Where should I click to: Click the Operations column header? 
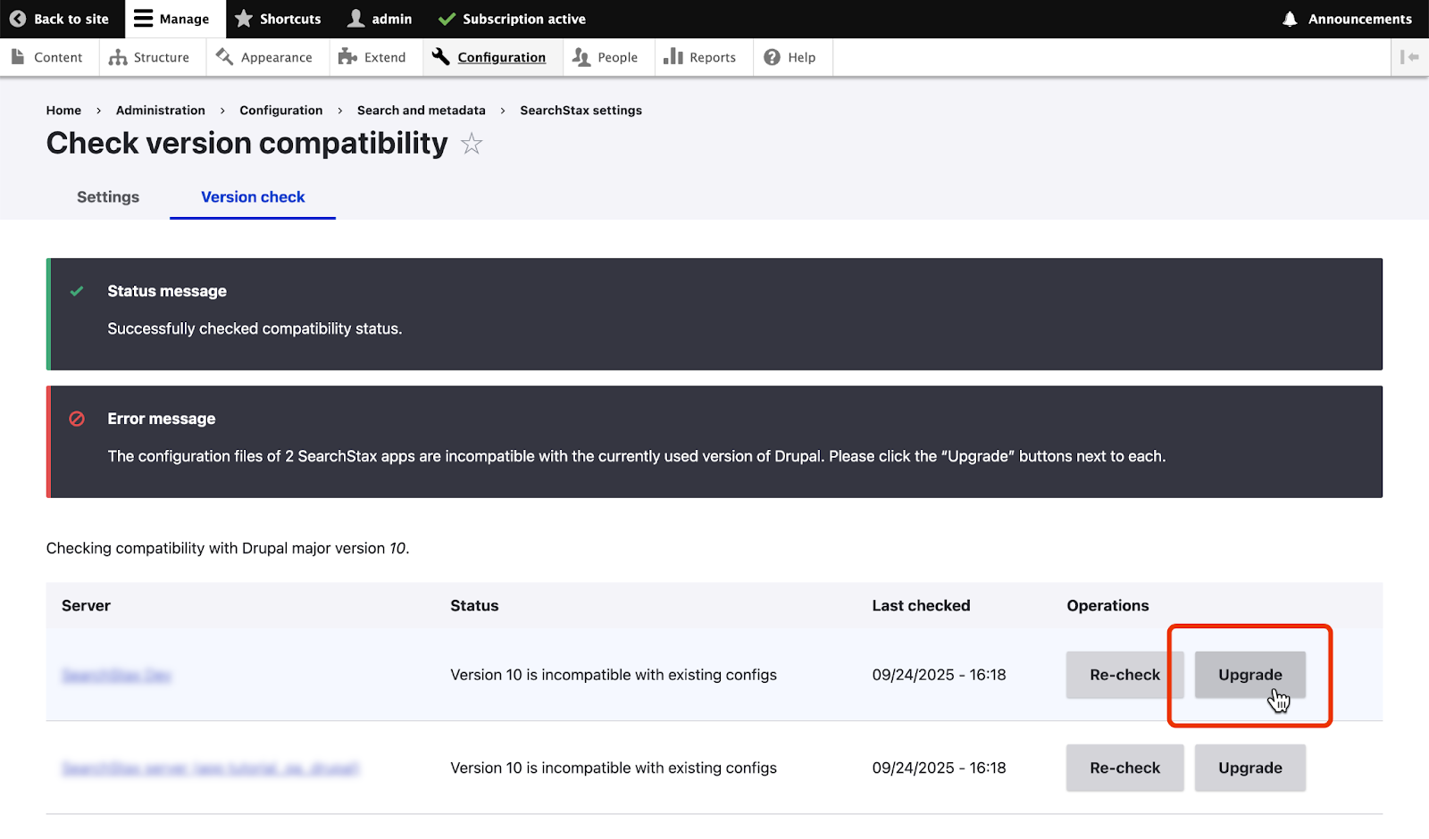(1107, 605)
